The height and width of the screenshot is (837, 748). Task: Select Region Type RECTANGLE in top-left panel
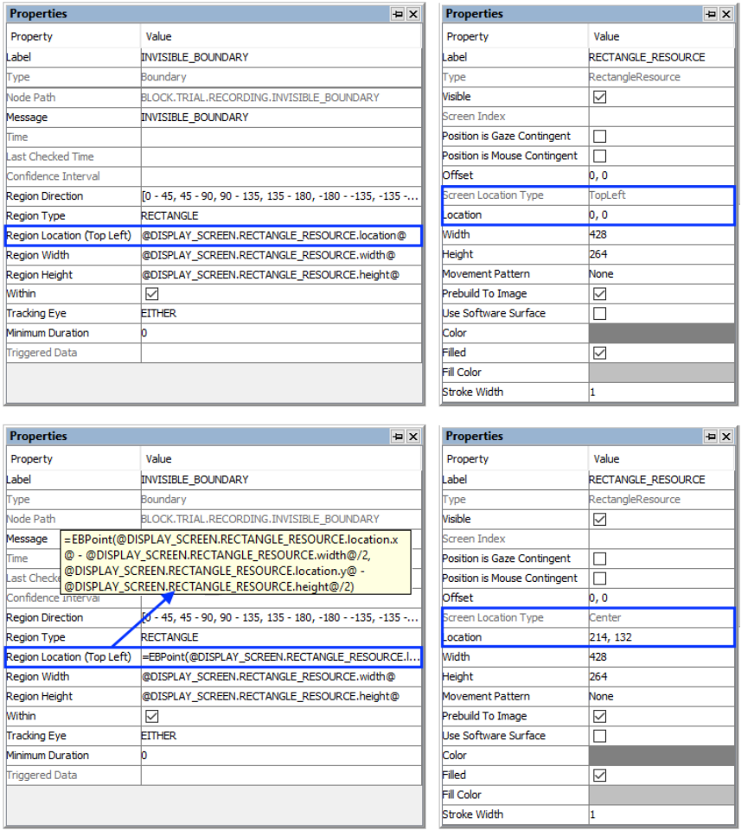281,215
